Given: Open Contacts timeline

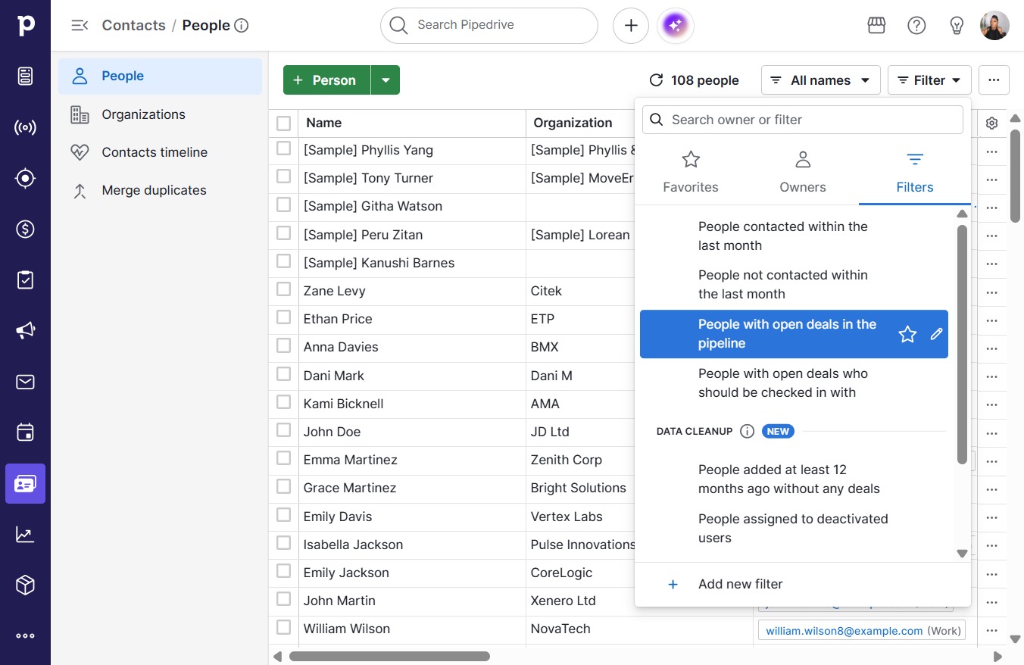Looking at the screenshot, I should click(160, 152).
